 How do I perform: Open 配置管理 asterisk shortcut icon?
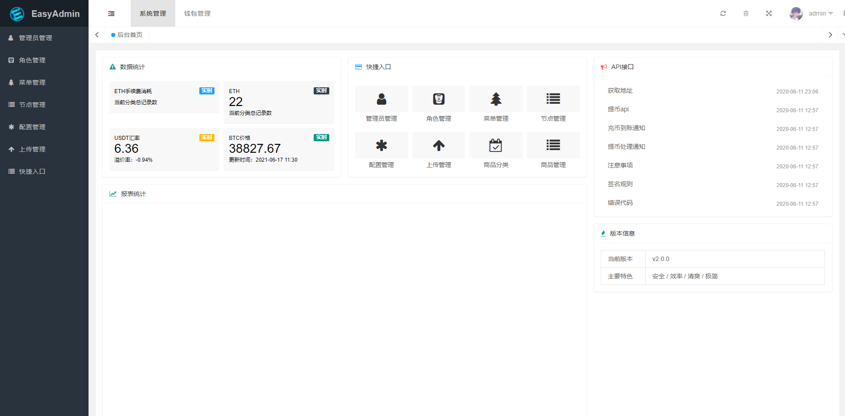(x=381, y=145)
